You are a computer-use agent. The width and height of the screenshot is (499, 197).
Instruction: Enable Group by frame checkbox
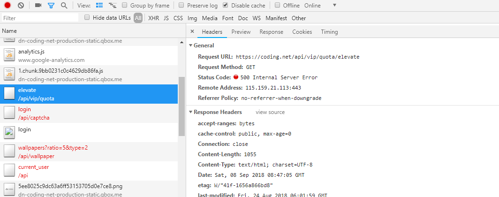click(x=125, y=6)
